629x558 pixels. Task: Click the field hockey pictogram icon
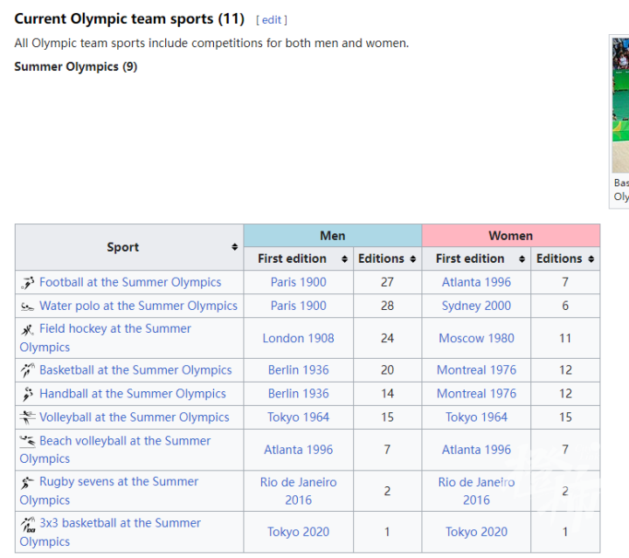pos(28,330)
